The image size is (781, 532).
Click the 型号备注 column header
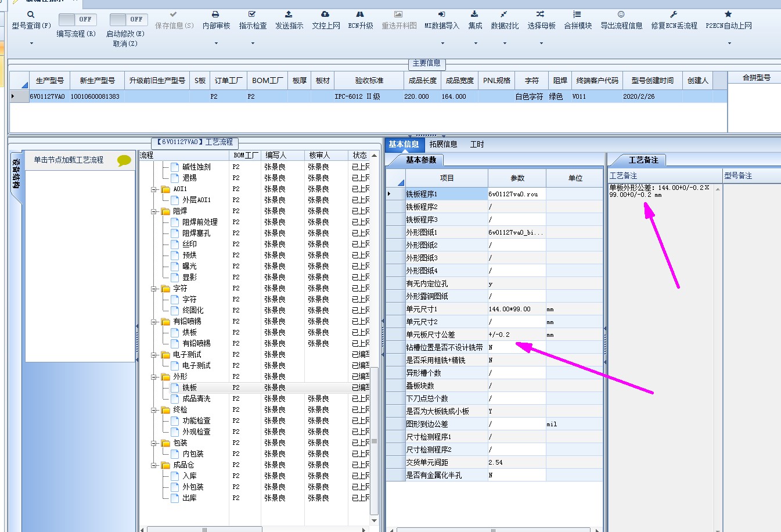pyautogui.click(x=751, y=175)
